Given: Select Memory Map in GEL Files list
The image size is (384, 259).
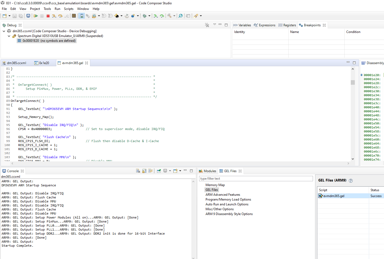Looking at the screenshot, I should [x=215, y=185].
